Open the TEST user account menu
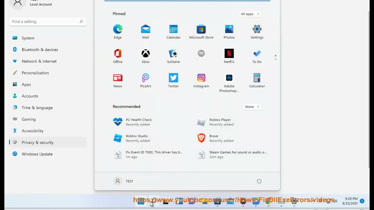Viewport: 374px width, 210px height. point(123,181)
